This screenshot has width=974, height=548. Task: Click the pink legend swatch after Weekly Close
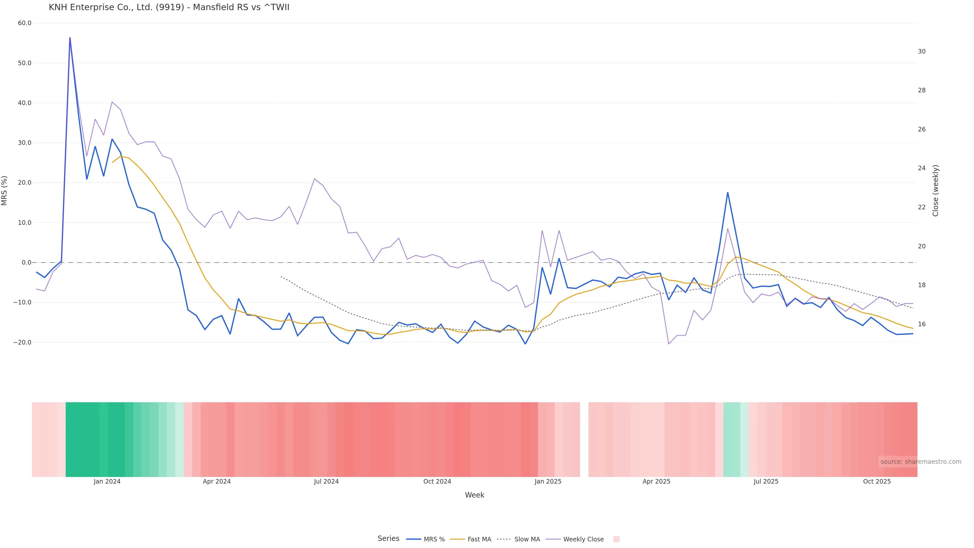click(616, 539)
